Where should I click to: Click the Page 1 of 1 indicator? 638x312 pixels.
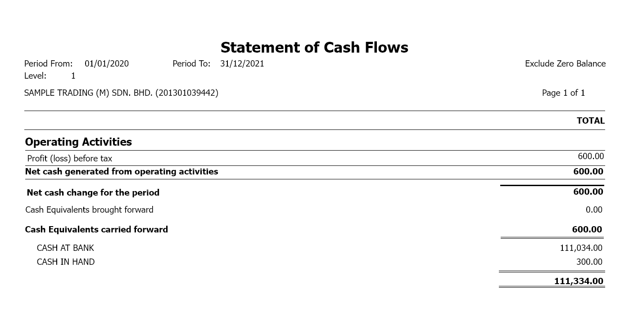click(x=563, y=93)
